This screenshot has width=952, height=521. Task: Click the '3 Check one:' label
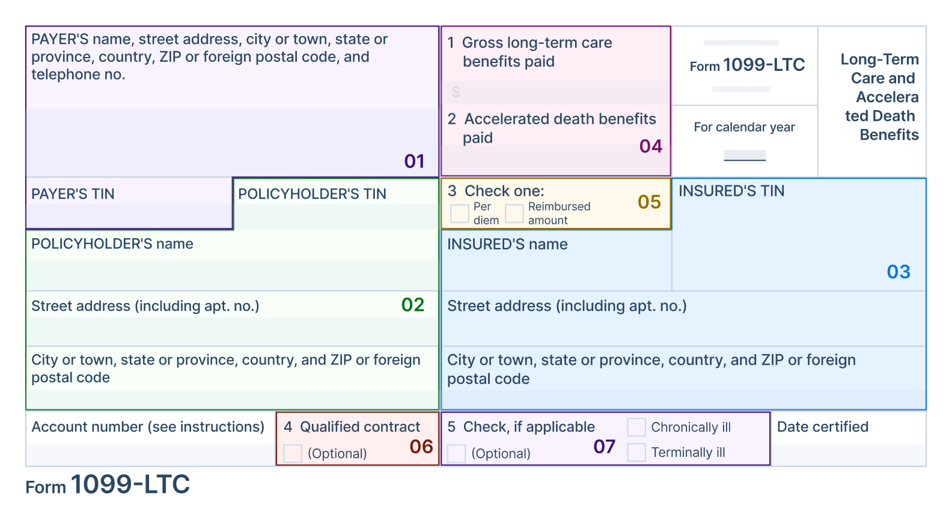pyautogui.click(x=496, y=191)
